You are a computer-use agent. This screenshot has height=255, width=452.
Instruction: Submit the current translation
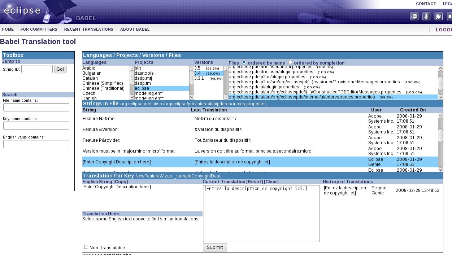pyautogui.click(x=215, y=247)
